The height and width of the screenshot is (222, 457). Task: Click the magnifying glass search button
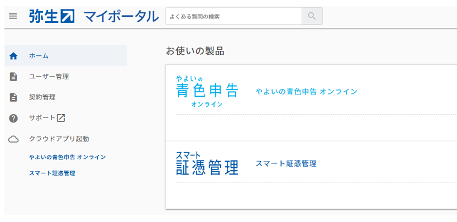312,16
